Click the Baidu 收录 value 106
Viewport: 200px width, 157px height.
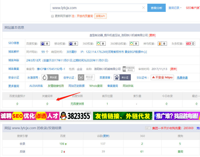(x=62, y=144)
